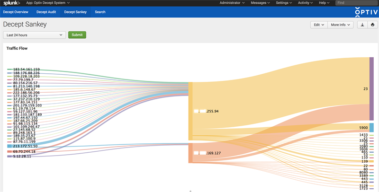Expand the time range picker Last 24 hours

34,35
